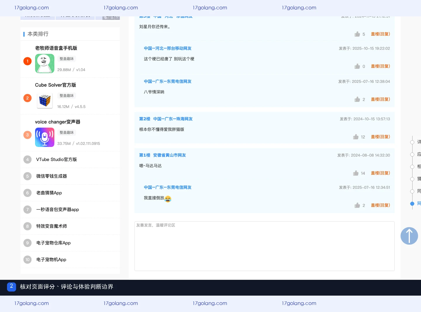This screenshot has height=312, width=421.
Task: Reply to 八爷情深呐 via 盖楼(回复)
Action: coord(380,99)
